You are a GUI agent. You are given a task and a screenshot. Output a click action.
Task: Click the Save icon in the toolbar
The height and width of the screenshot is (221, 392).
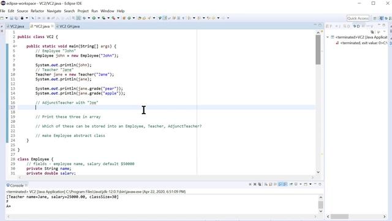tap(11, 18)
